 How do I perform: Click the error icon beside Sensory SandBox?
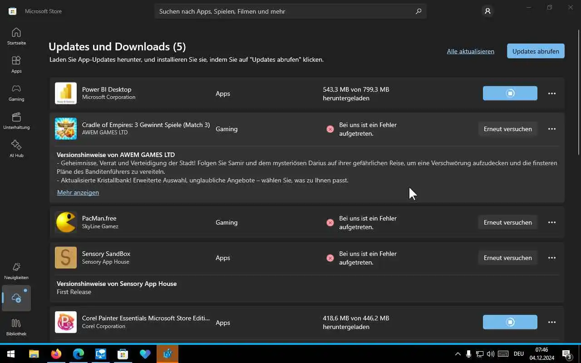pyautogui.click(x=330, y=258)
